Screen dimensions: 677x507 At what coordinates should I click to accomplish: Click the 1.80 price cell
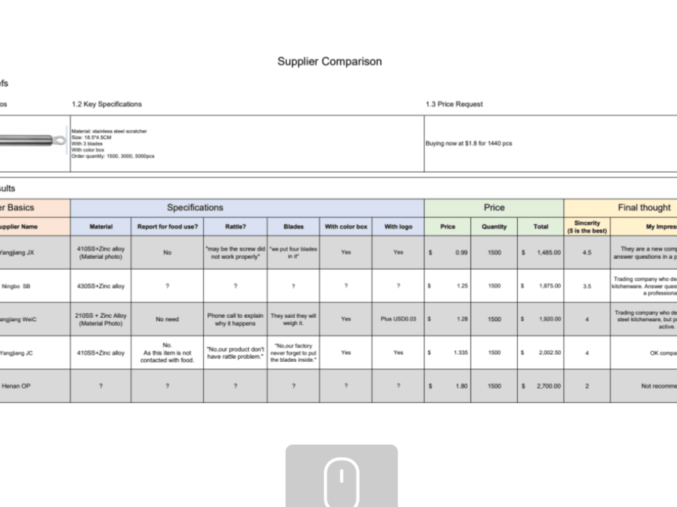pyautogui.click(x=447, y=386)
